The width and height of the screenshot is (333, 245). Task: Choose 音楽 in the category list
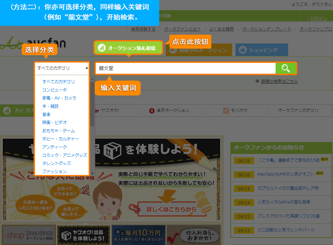[46, 115]
